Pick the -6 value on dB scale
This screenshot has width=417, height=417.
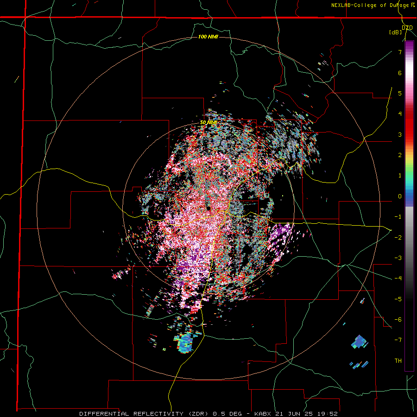tap(398, 319)
